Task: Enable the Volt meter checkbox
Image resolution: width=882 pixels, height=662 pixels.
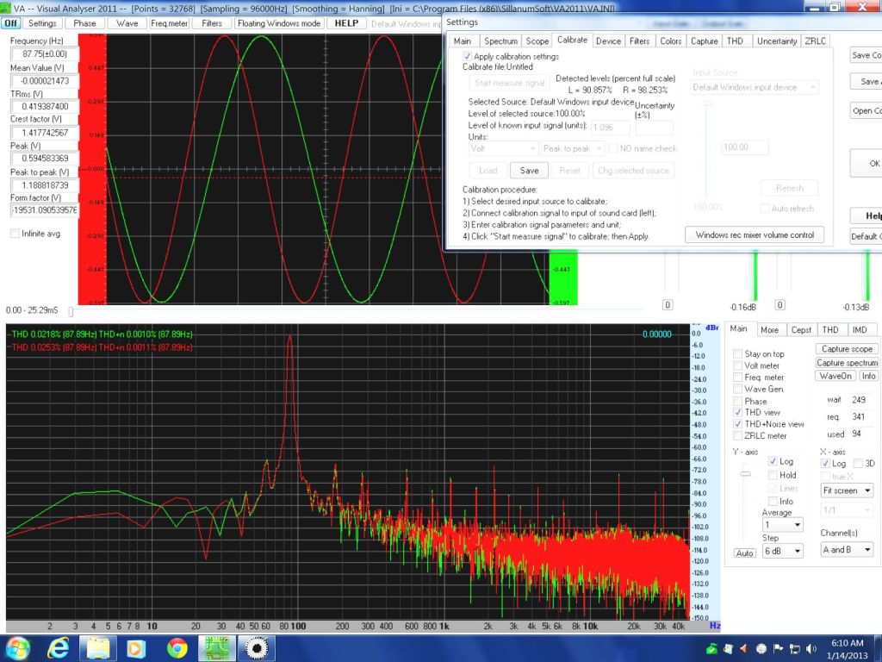Action: pos(737,365)
